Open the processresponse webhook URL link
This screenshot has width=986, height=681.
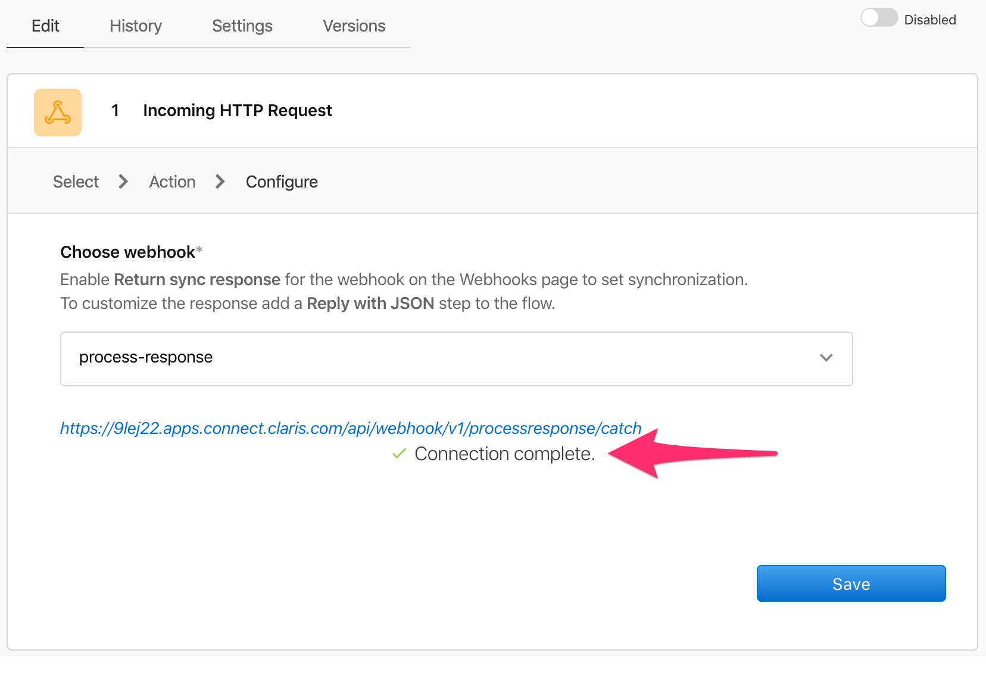pyautogui.click(x=351, y=428)
